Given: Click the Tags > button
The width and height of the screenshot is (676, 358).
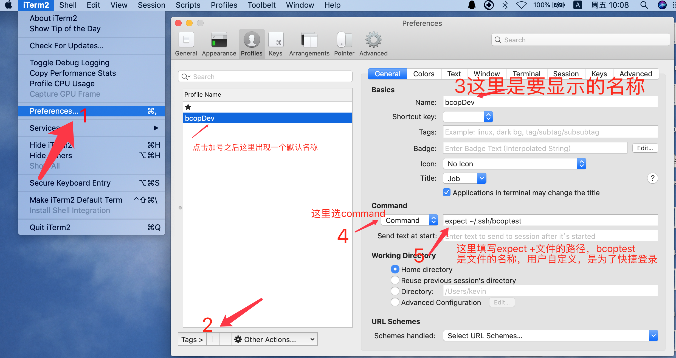Looking at the screenshot, I should coord(192,339).
